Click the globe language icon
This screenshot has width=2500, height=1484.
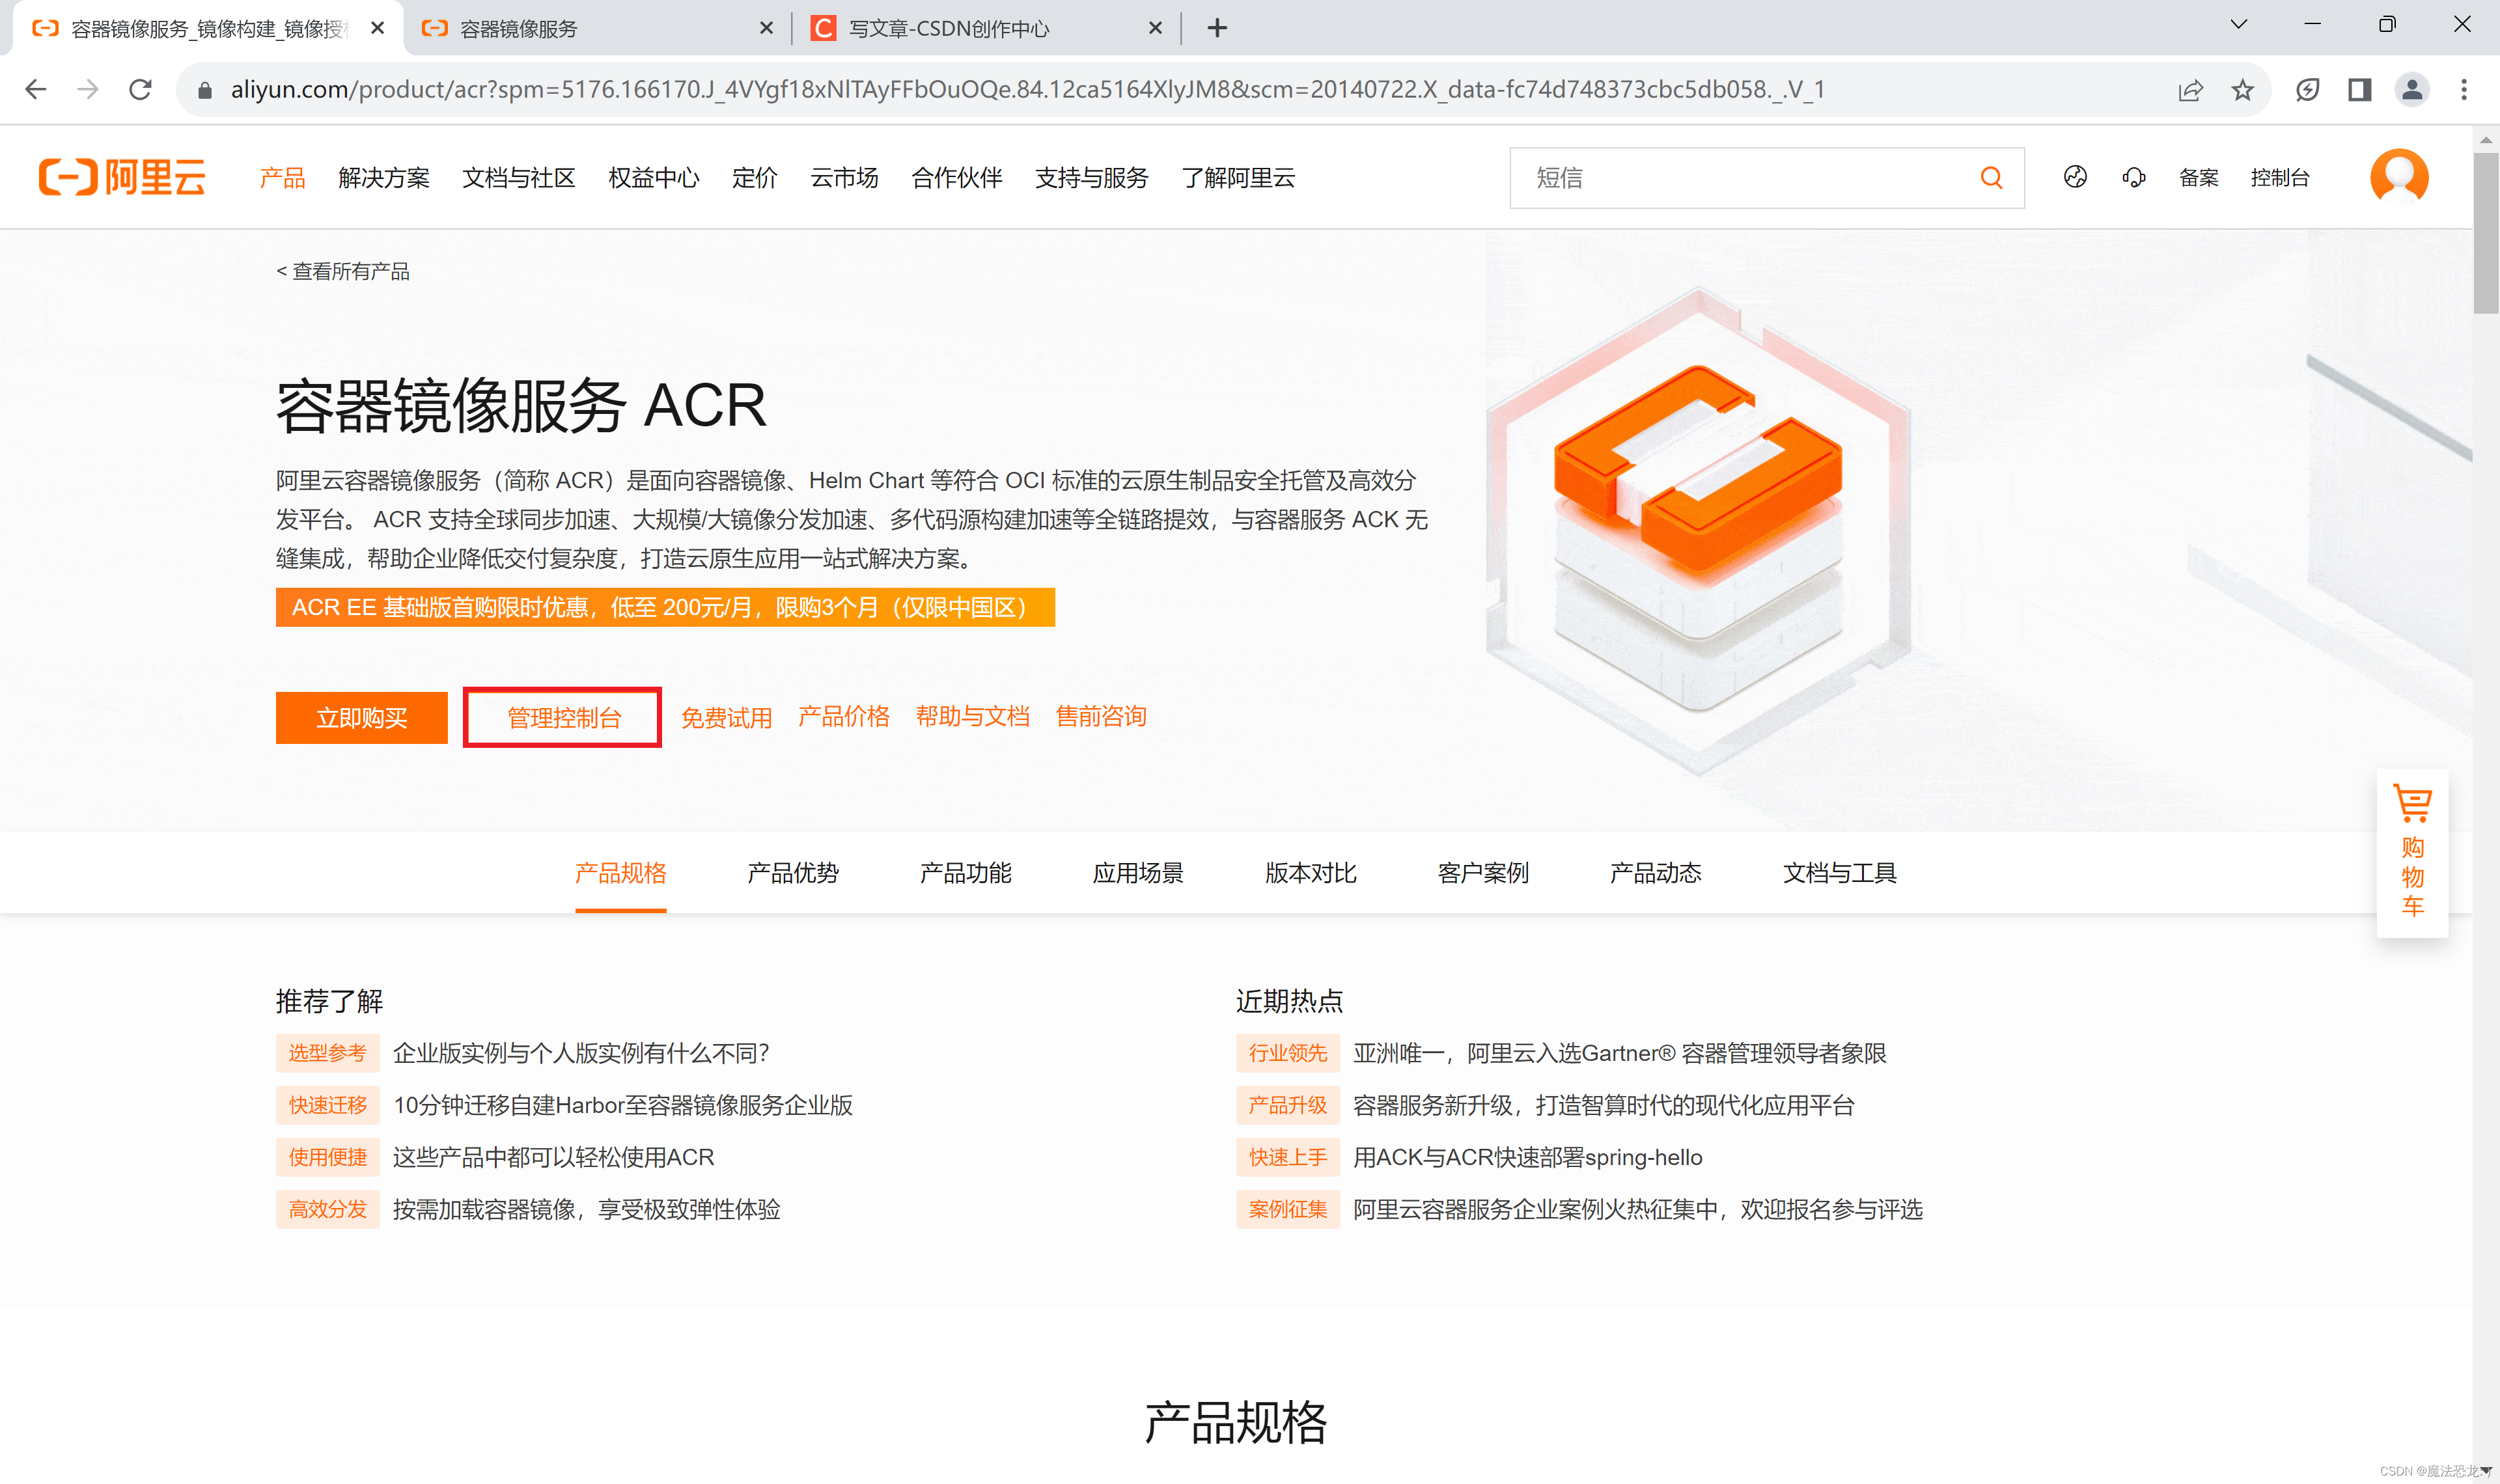click(x=2075, y=177)
